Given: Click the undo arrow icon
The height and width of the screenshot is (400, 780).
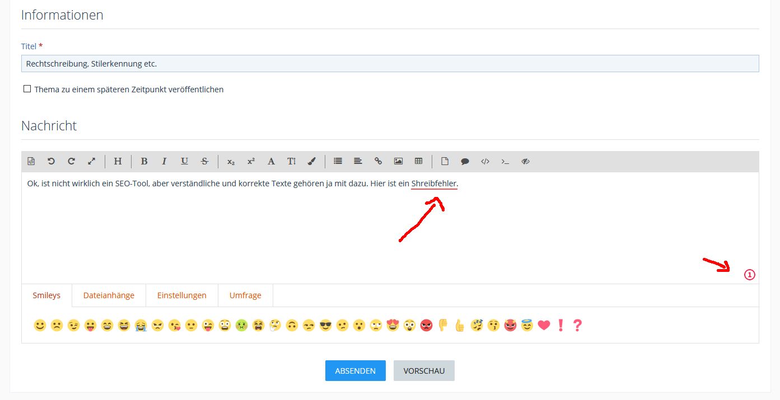Looking at the screenshot, I should [x=51, y=161].
